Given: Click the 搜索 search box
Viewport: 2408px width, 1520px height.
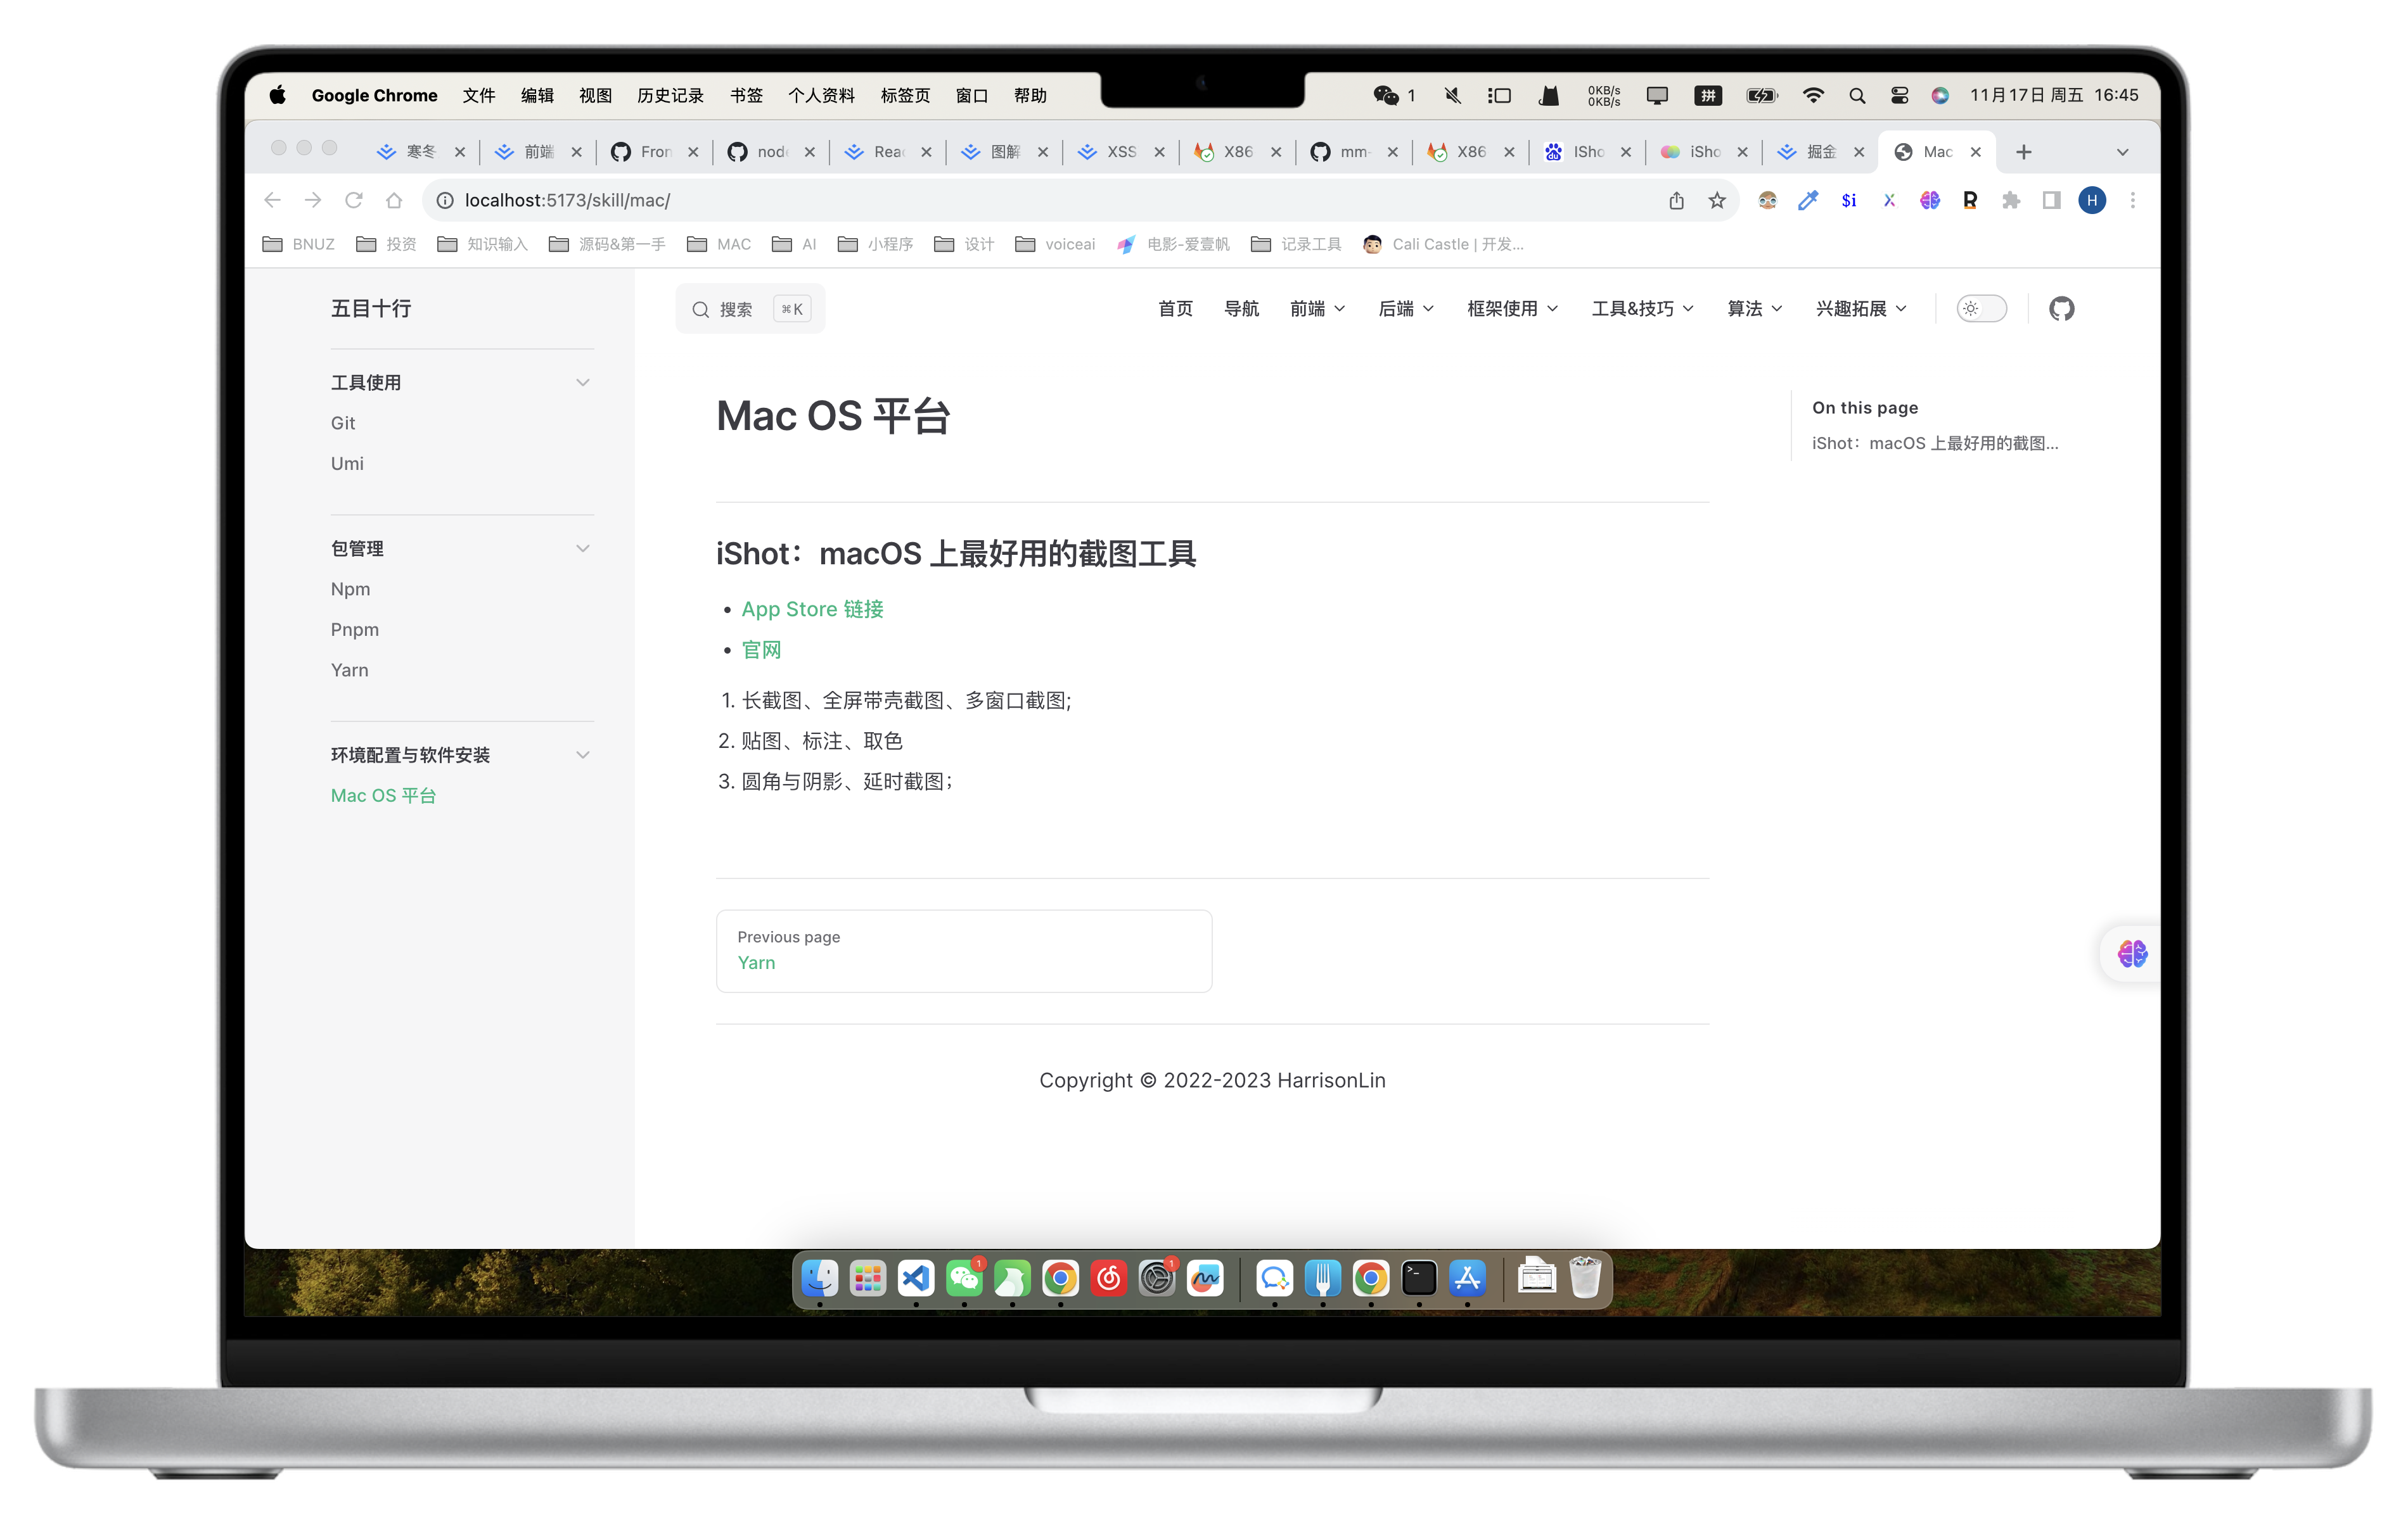Looking at the screenshot, I should pos(750,310).
